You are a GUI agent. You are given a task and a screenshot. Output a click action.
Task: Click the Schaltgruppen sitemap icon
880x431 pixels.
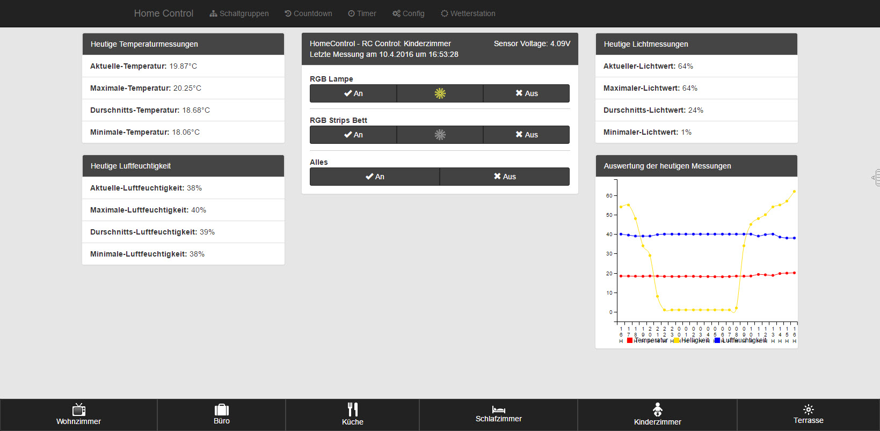pyautogui.click(x=213, y=13)
